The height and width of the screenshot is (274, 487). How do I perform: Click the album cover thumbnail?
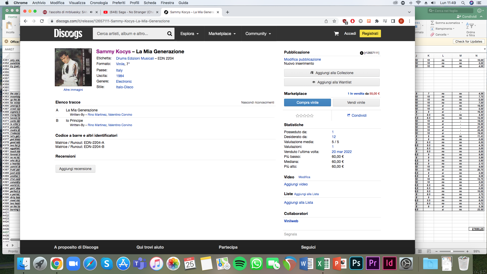(x=73, y=67)
